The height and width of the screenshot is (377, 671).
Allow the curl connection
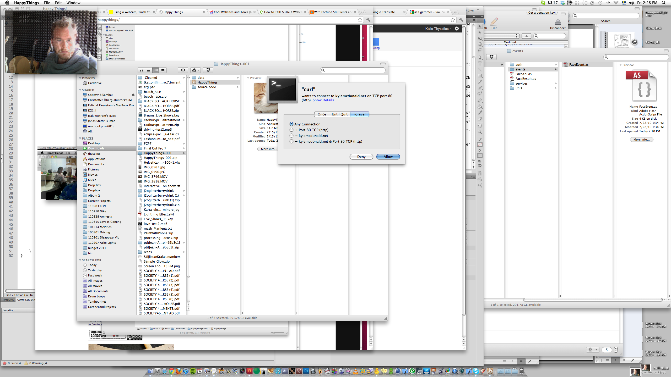click(388, 157)
